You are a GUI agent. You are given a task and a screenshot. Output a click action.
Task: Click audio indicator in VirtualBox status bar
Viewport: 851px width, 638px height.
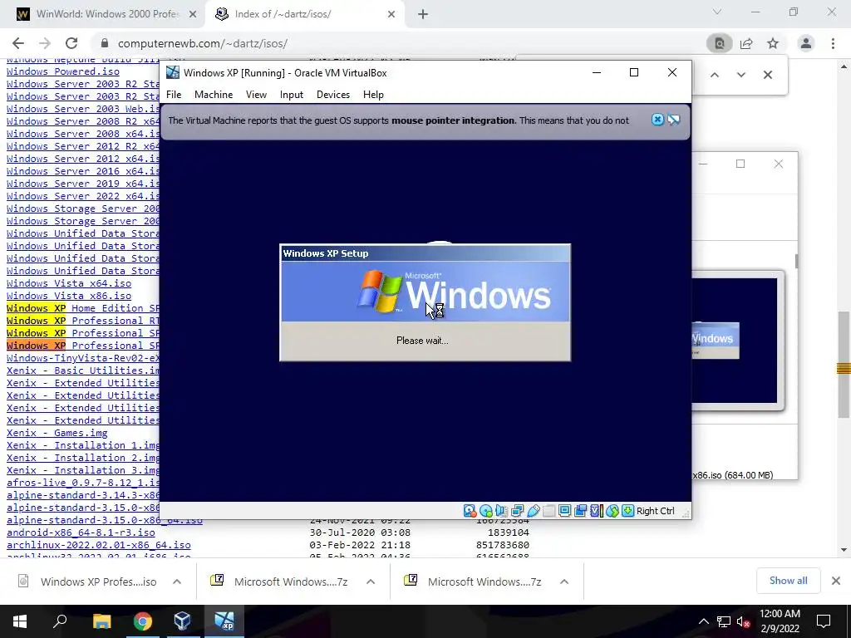point(501,511)
